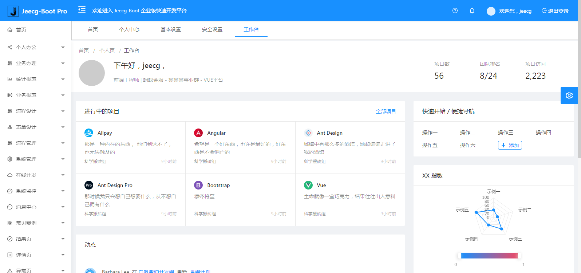Expand the 系统管理 sidebar menu
This screenshot has height=273, width=581.
click(36, 159)
